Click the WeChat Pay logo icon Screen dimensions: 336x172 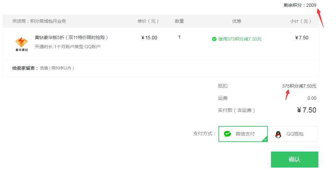point(227,134)
